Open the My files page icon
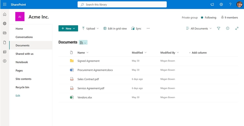244x126 pixels. (x=5, y=42)
